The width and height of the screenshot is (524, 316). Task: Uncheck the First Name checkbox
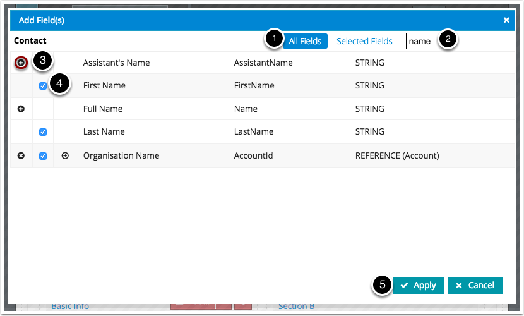click(x=43, y=86)
